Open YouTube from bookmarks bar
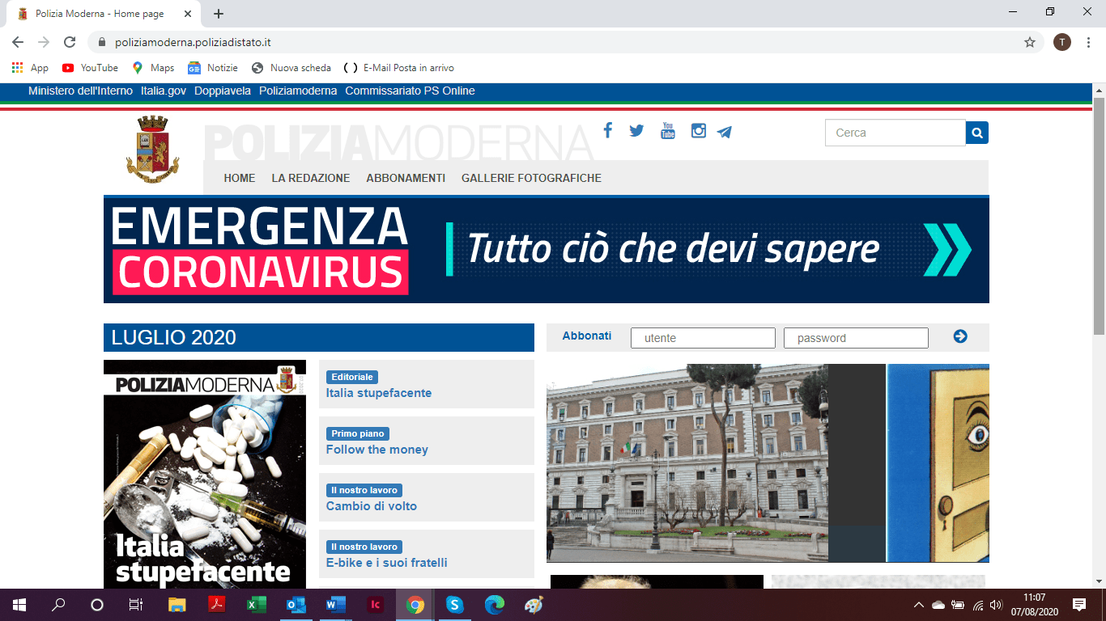Image resolution: width=1106 pixels, height=621 pixels. pos(90,68)
